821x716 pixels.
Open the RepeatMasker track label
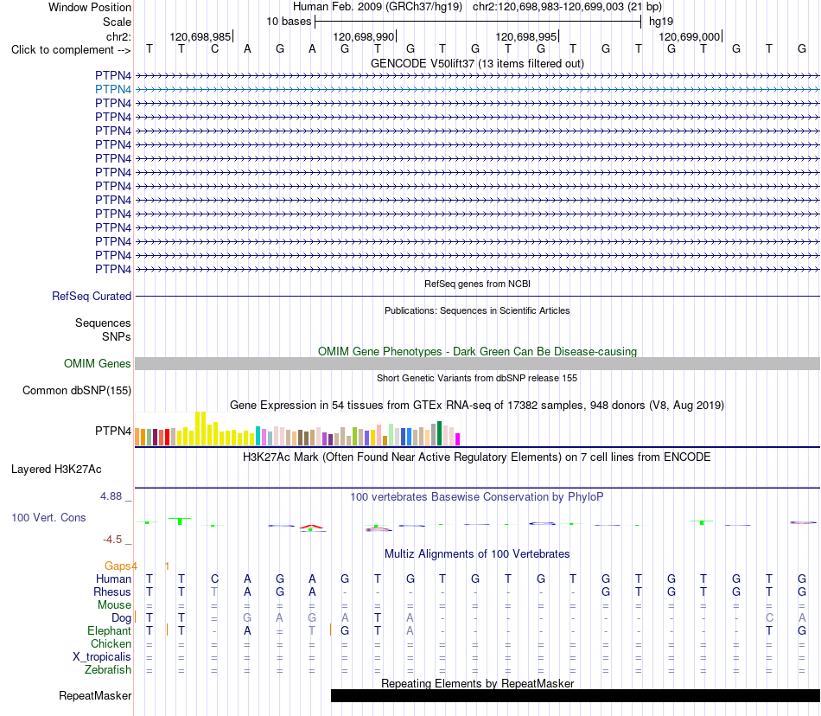[95, 695]
